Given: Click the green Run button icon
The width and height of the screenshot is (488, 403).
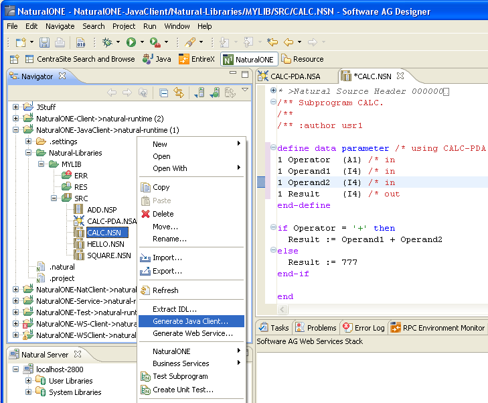Looking at the screenshot, I should point(131,42).
